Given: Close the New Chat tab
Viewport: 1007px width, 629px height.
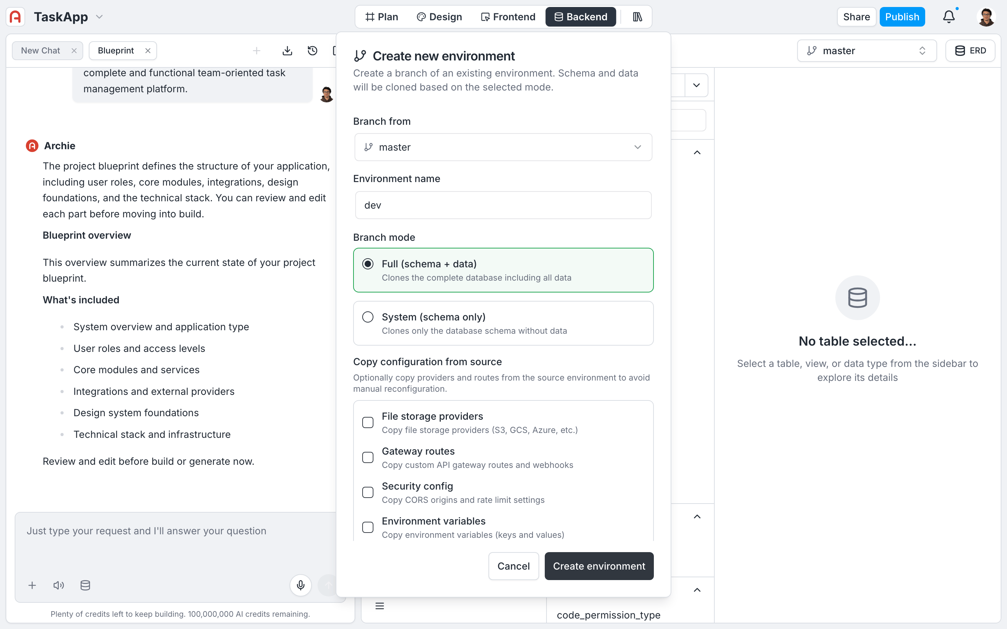Looking at the screenshot, I should 74,51.
